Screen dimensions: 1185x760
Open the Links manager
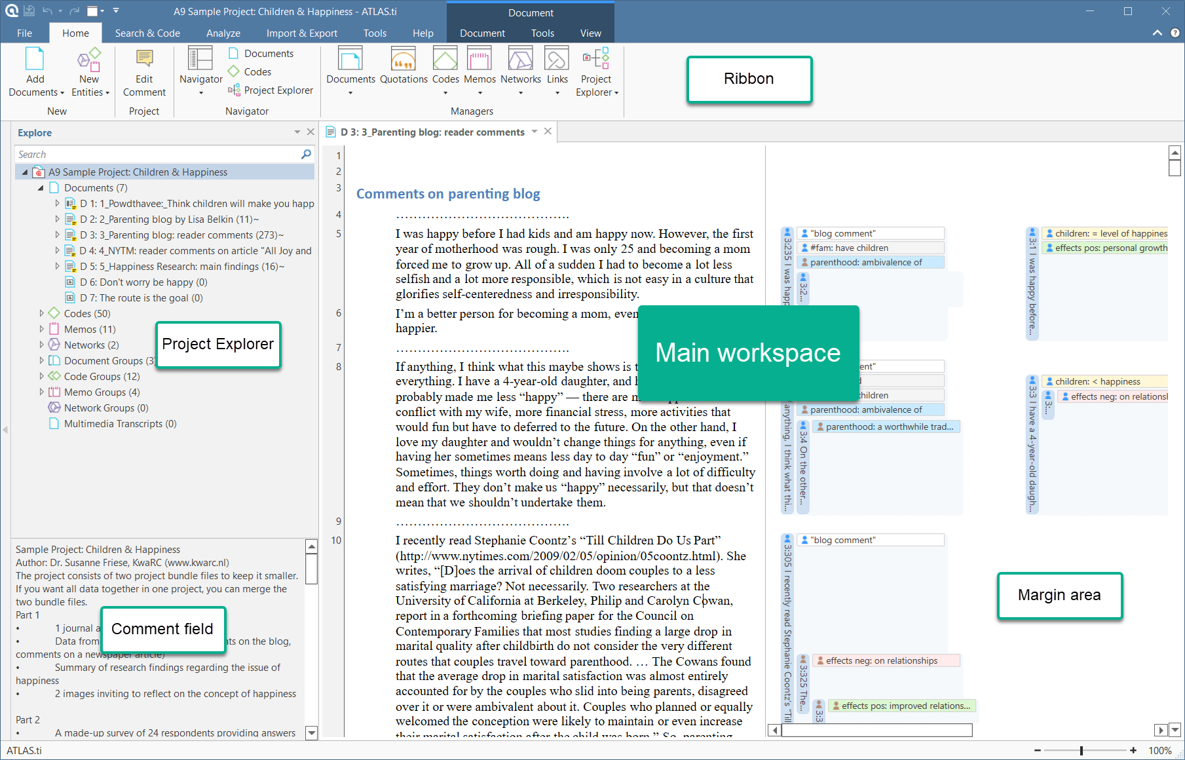click(557, 71)
